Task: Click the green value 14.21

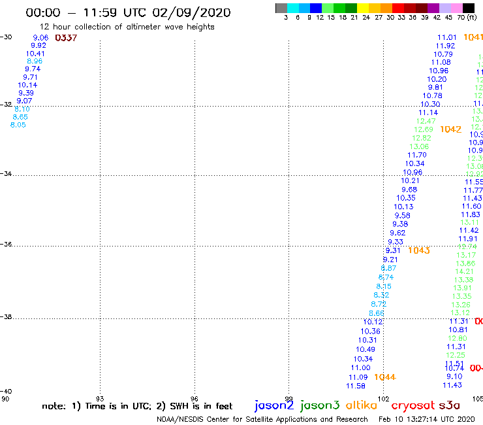Action: pyautogui.click(x=464, y=271)
